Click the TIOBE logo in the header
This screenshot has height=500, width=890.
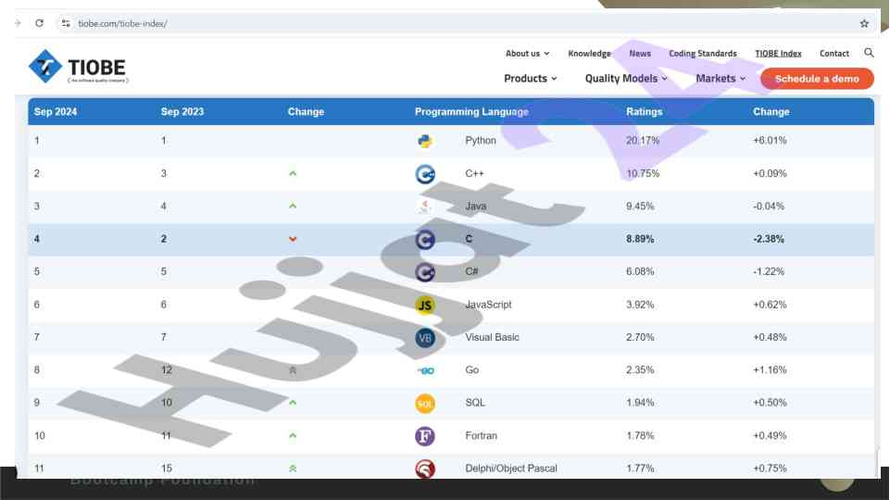coord(77,67)
